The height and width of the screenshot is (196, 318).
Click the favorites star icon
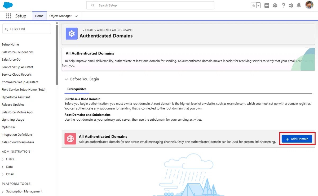[254, 5]
